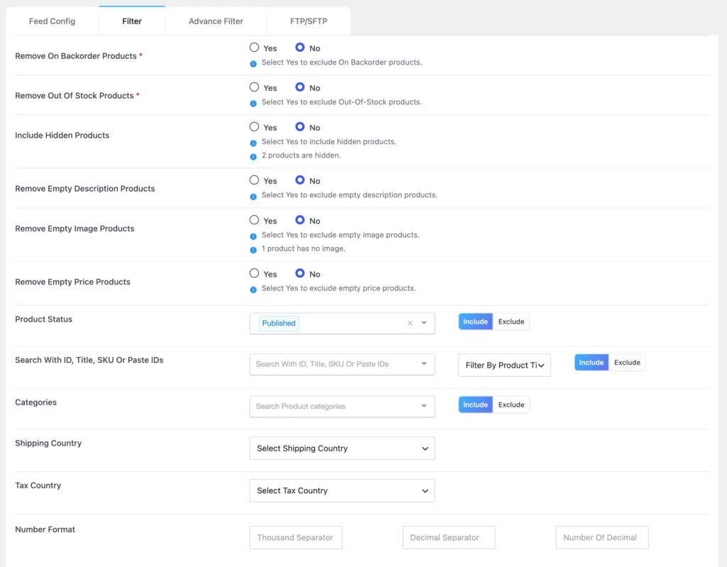This screenshot has height=567, width=727.
Task: Click Number Of Decimal input field
Action: point(602,537)
